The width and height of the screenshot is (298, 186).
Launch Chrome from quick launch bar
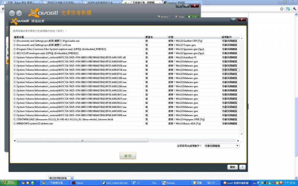(x=23, y=183)
